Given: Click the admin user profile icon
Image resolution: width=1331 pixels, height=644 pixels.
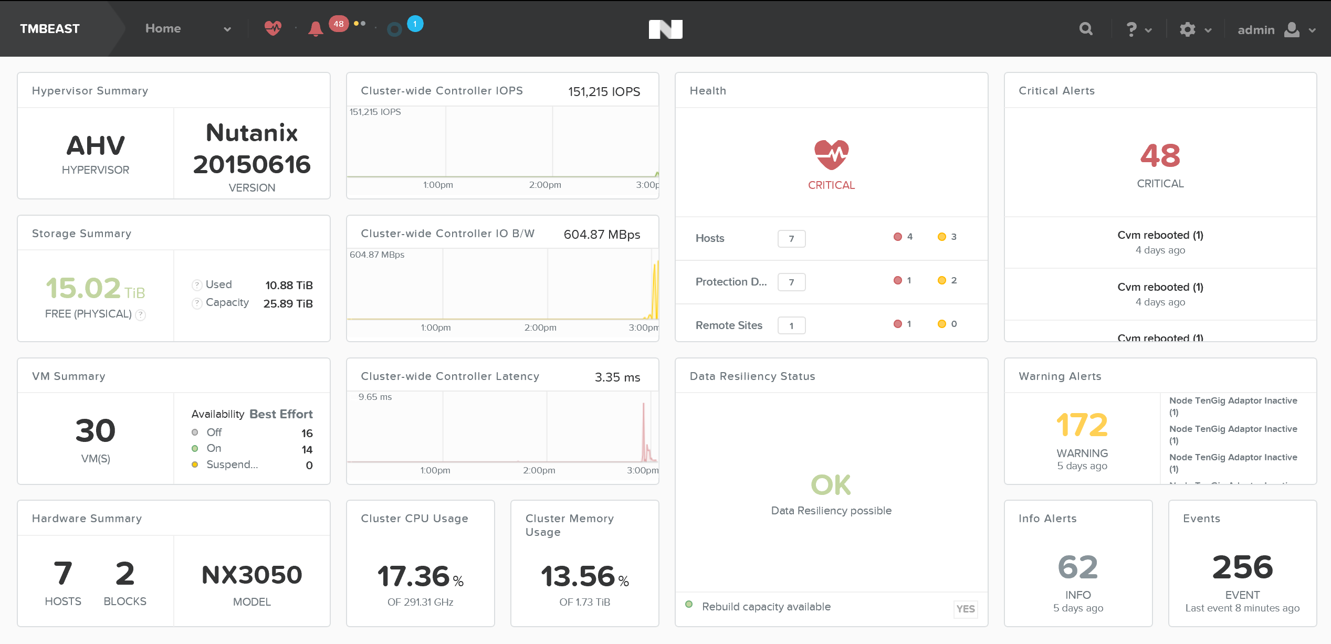Looking at the screenshot, I should (1293, 30).
